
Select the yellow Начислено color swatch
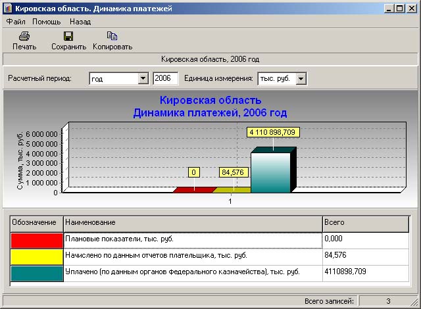37,256
